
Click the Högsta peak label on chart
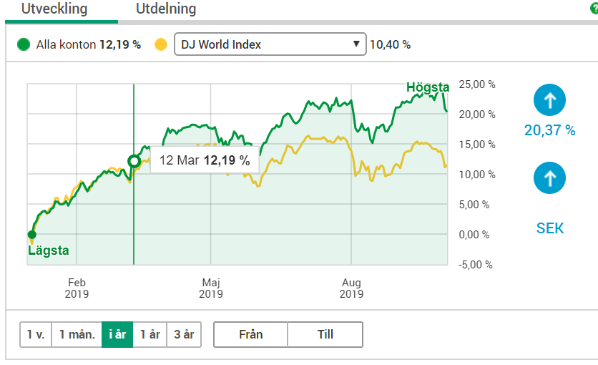pyautogui.click(x=428, y=87)
